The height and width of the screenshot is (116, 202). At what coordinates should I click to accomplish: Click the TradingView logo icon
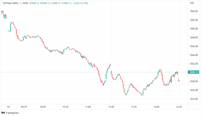tap(3, 113)
